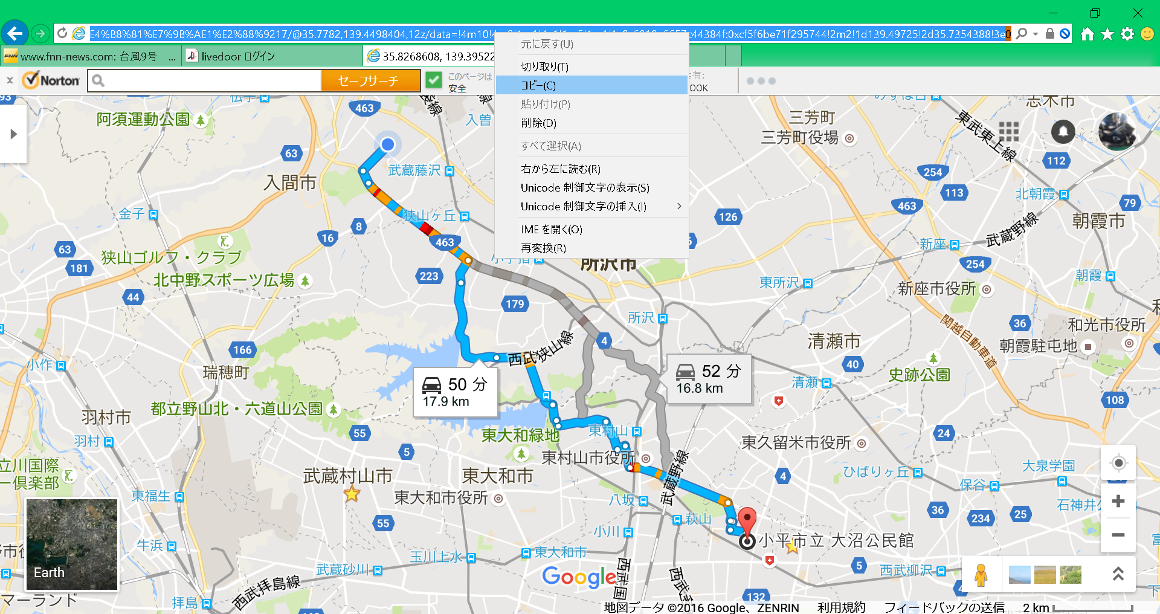Select the 52 分 16.8 km alternate route box

tap(709, 378)
